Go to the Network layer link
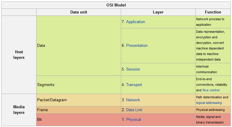The height and width of the screenshot is (127, 232). [x=133, y=100]
